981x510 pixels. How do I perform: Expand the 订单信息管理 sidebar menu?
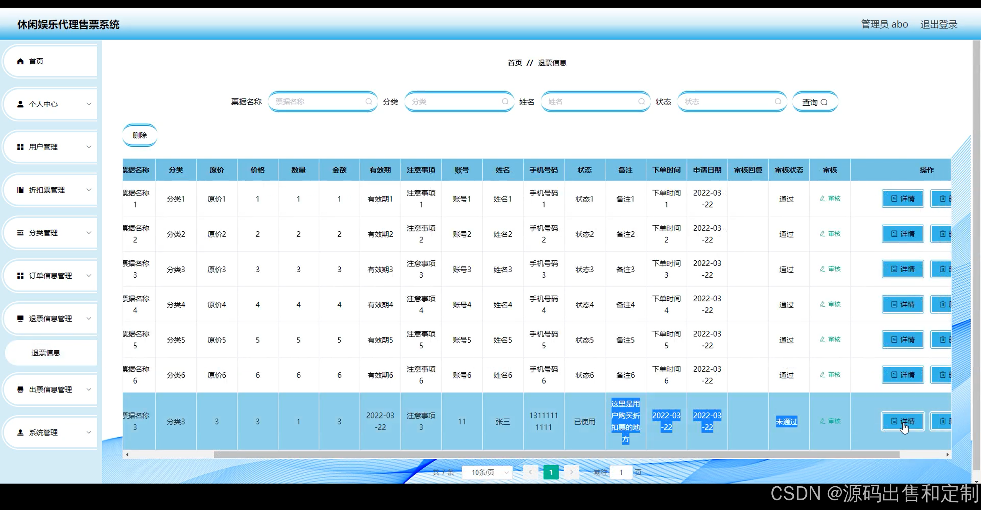(50, 276)
